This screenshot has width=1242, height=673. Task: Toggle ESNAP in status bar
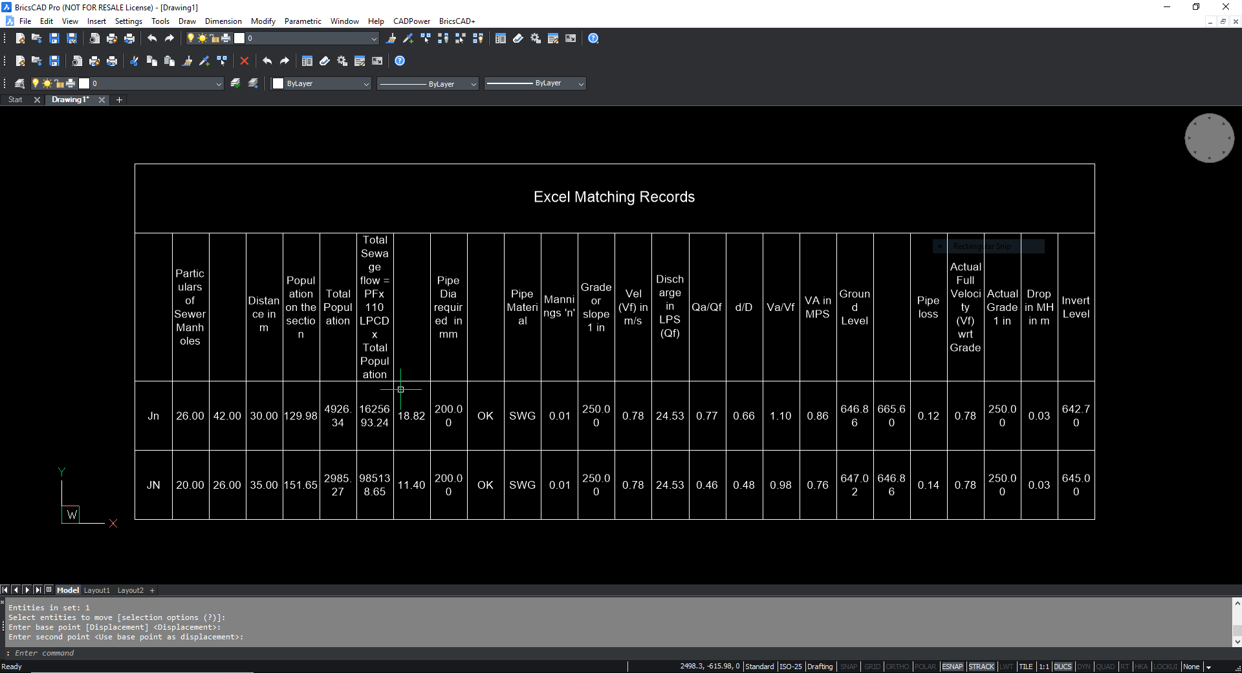(x=952, y=667)
